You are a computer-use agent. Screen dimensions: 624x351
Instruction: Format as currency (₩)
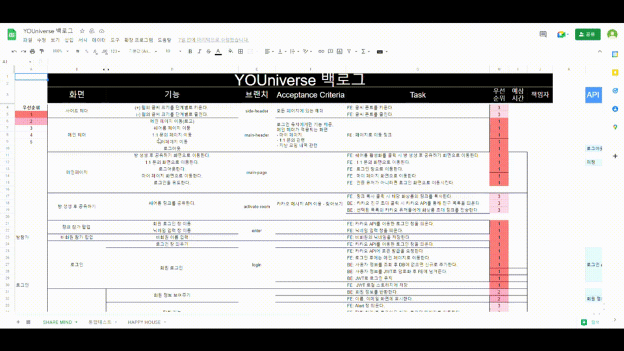tap(77, 51)
